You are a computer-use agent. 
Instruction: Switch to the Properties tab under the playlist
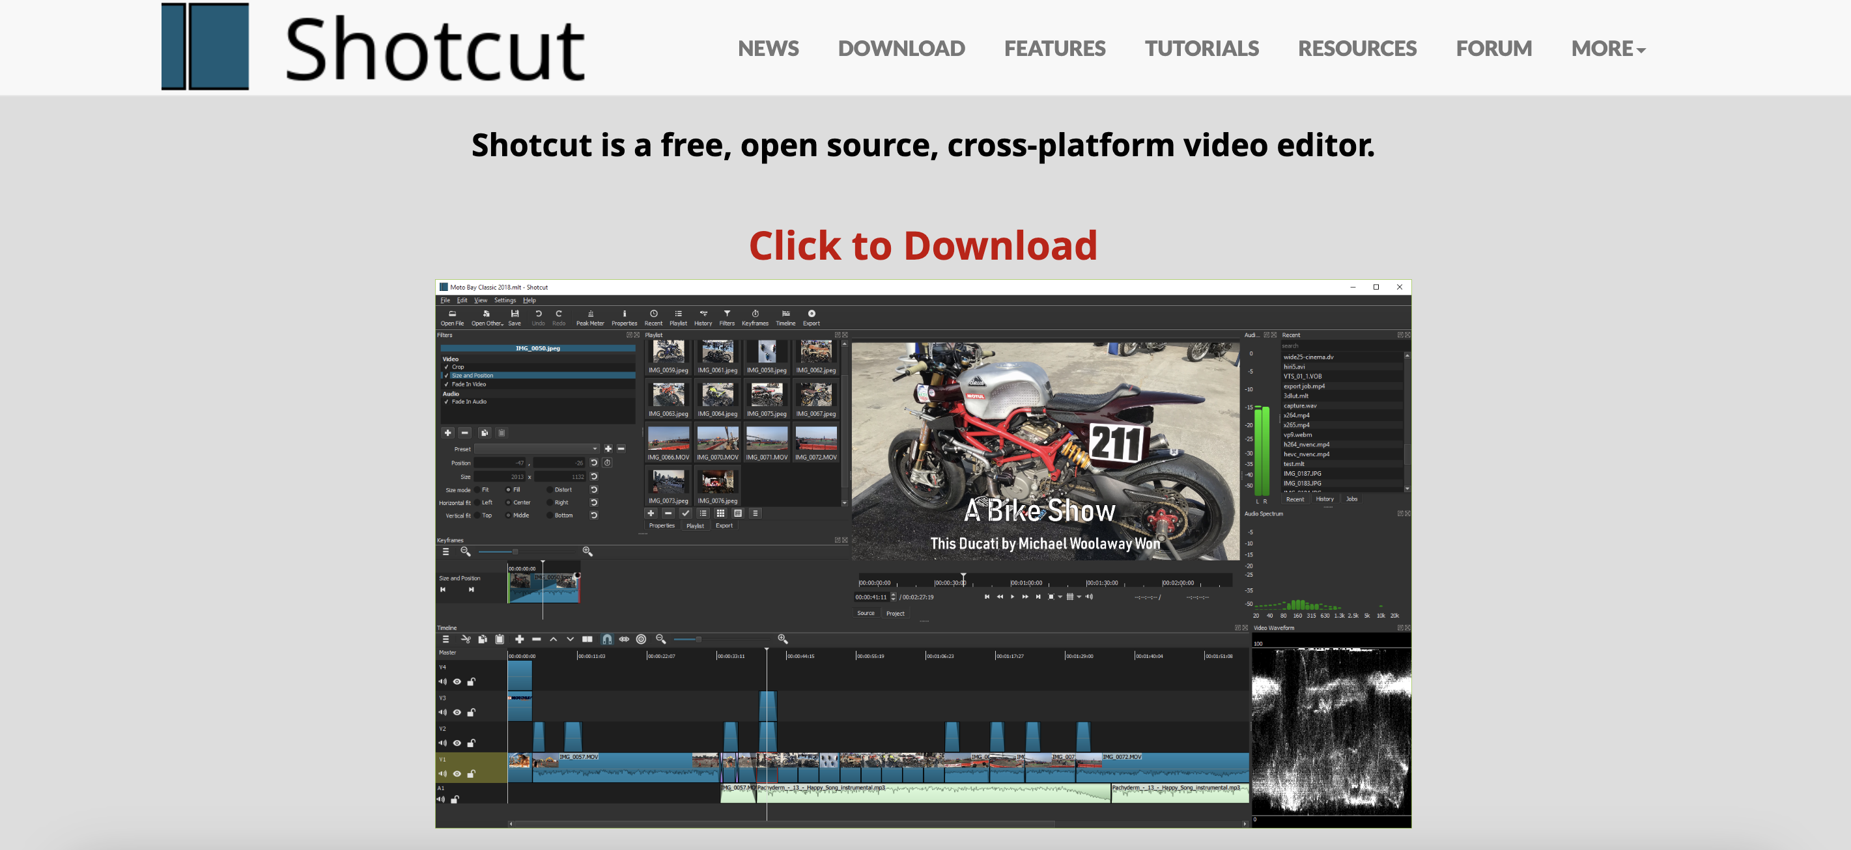(x=662, y=525)
